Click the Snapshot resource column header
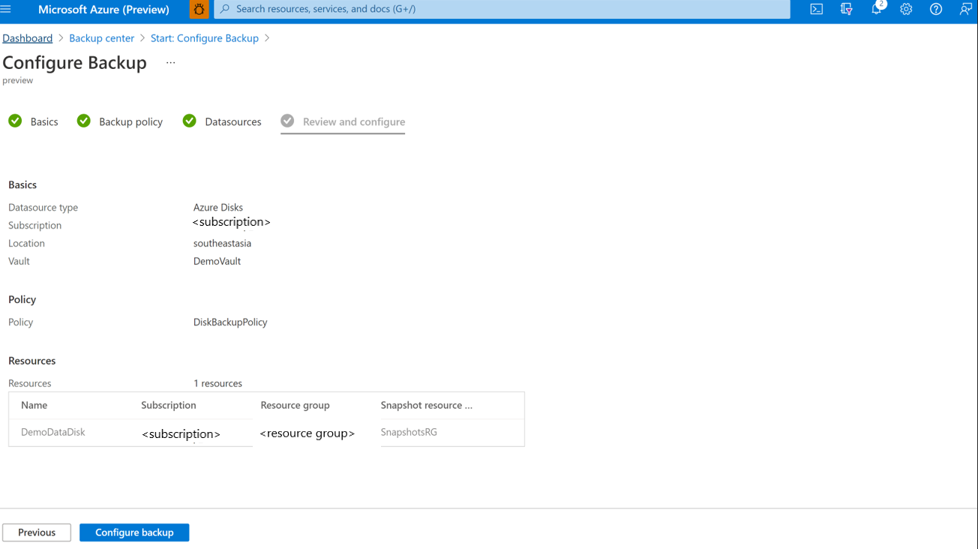 tap(427, 405)
